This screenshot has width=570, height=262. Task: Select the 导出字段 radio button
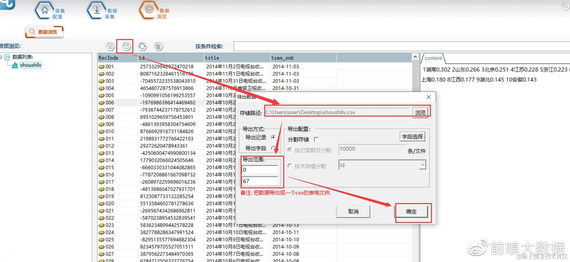tap(273, 148)
